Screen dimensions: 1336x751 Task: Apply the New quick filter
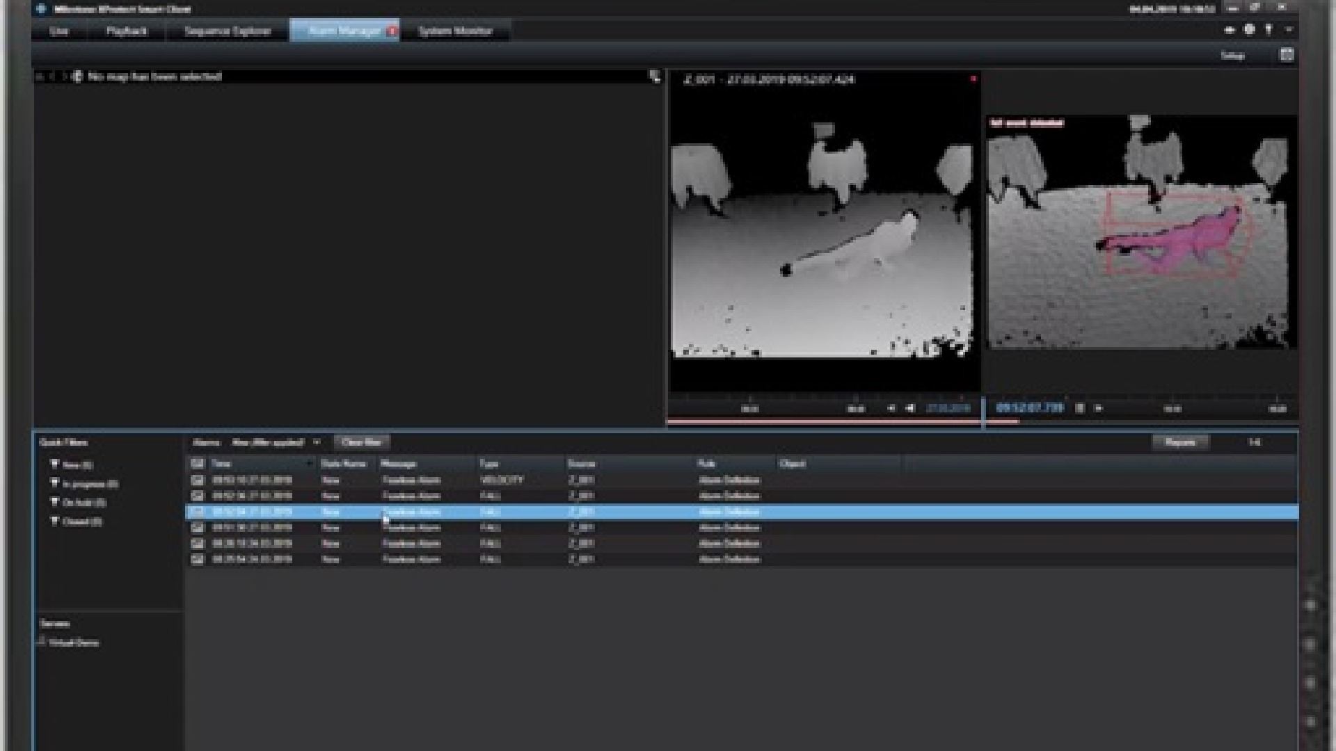tap(72, 465)
